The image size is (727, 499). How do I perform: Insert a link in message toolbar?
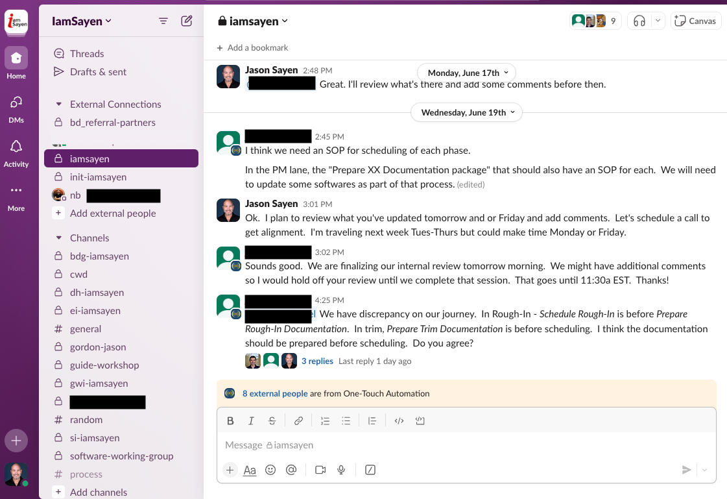pos(298,420)
